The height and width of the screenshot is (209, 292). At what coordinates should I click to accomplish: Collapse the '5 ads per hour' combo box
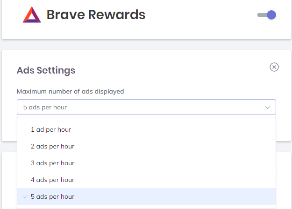pos(146,107)
